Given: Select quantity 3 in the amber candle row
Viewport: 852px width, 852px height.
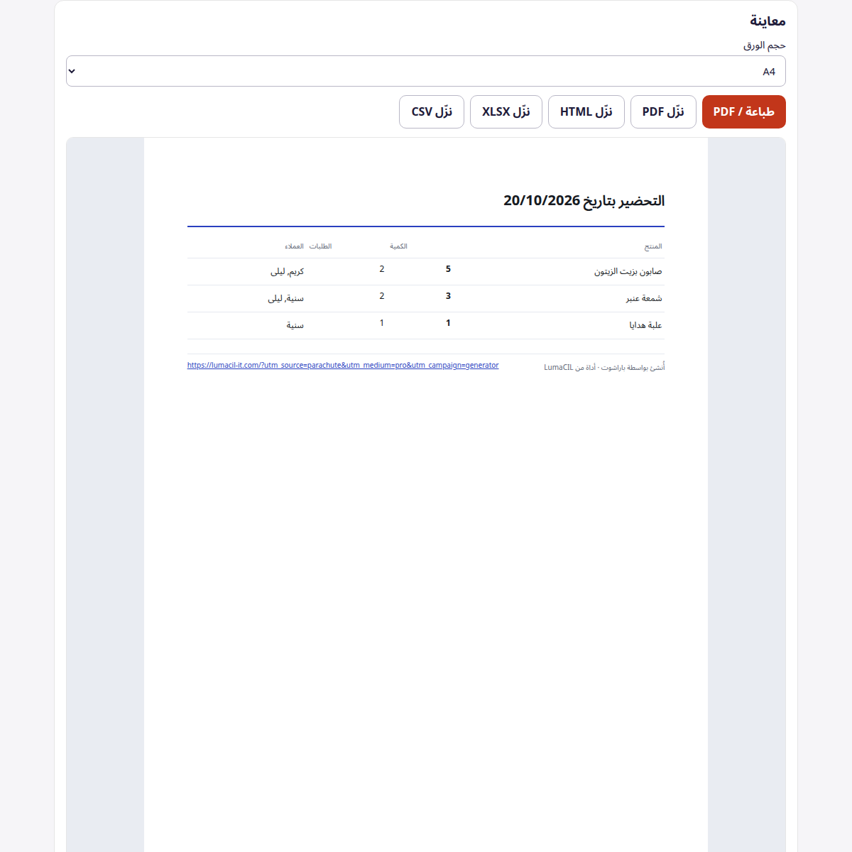Looking at the screenshot, I should tap(448, 296).
